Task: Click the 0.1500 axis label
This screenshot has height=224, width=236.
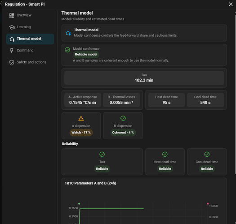Action: [x=73, y=216]
